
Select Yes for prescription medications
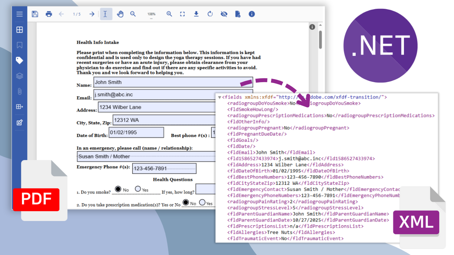click(202, 203)
